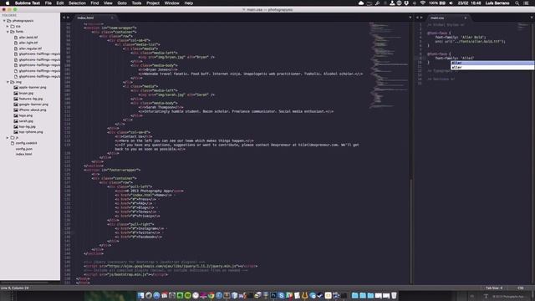This screenshot has height=301, width=535.
Task: Click the Wi-Fi menu bar icon
Action: click(422, 3)
